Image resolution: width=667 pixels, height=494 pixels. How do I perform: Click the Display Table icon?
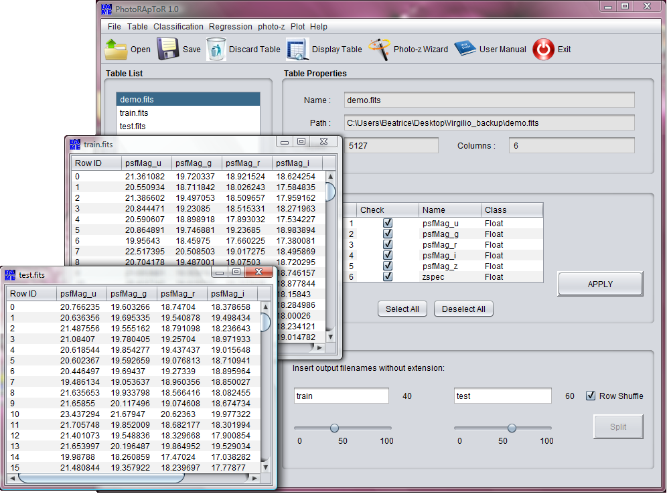click(x=297, y=50)
